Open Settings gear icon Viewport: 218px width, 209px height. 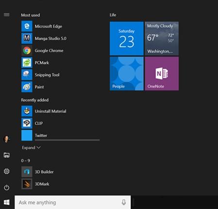pyautogui.click(x=7, y=171)
